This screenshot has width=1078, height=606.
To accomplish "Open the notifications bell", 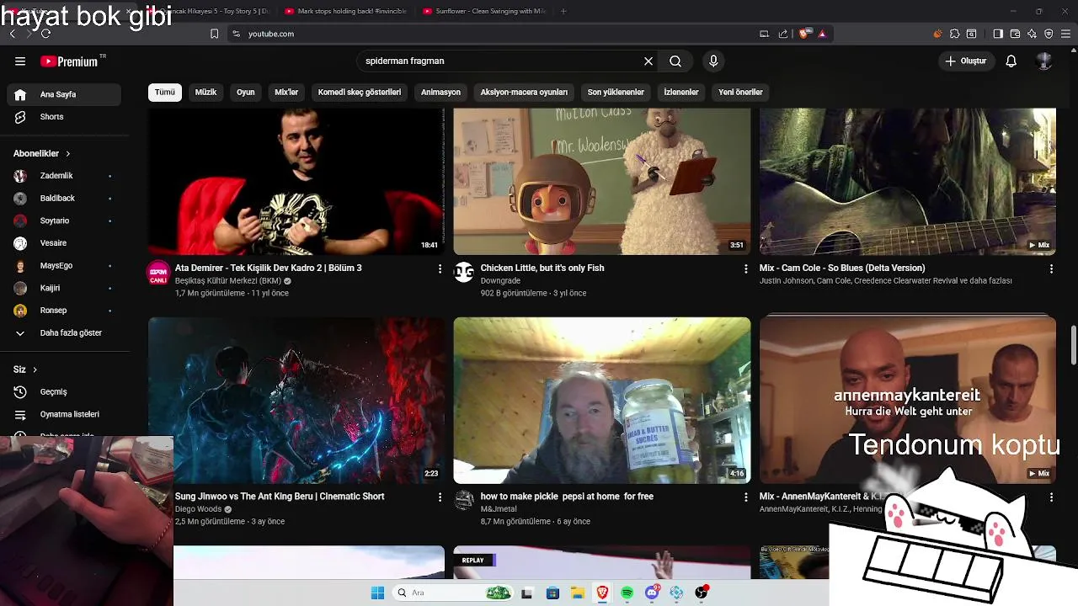I will [1011, 61].
